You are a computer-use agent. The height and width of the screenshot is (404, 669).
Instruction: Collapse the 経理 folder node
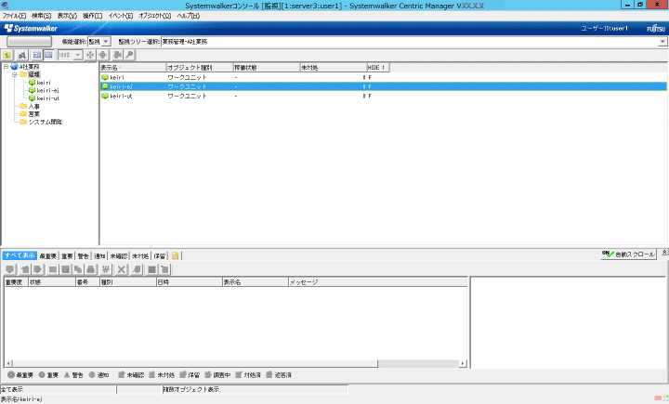click(14, 74)
